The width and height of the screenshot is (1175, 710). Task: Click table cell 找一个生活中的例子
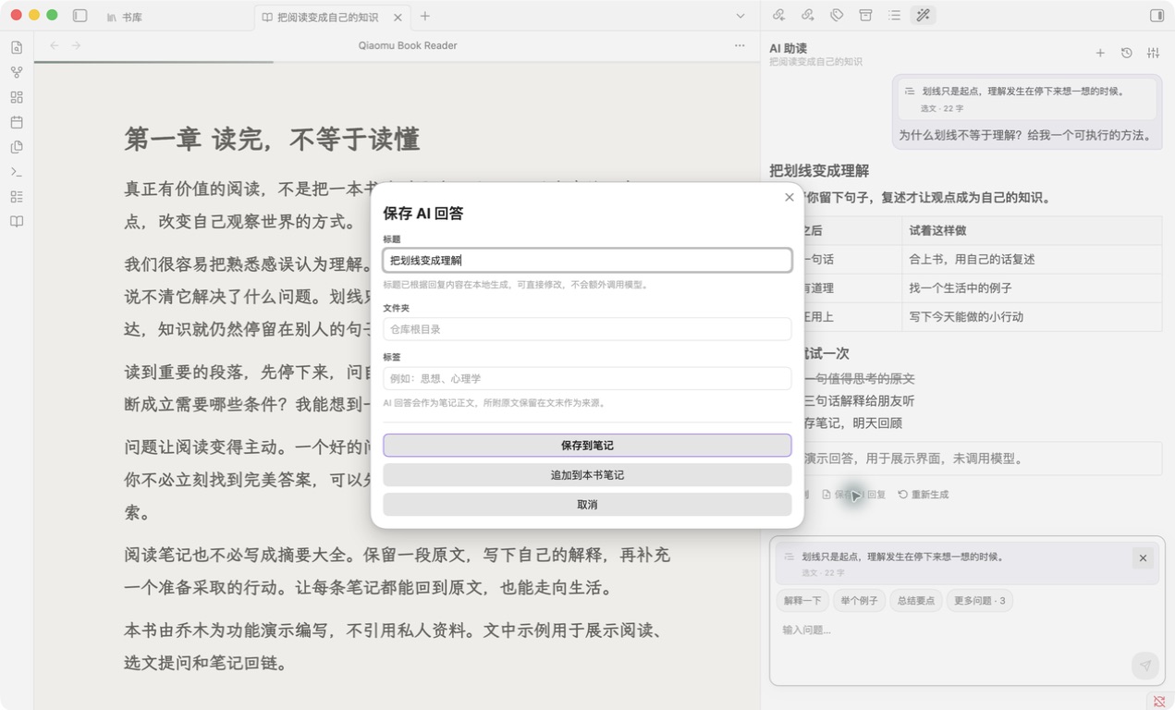tap(1032, 288)
